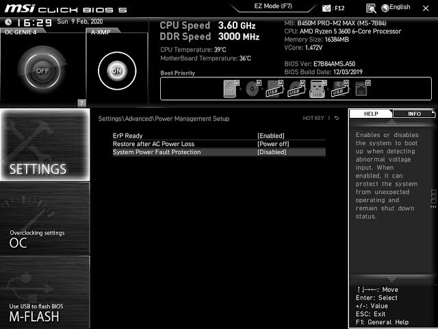Click the 16:29 time display
This screenshot has height=329, width=438.
[x=34, y=23]
